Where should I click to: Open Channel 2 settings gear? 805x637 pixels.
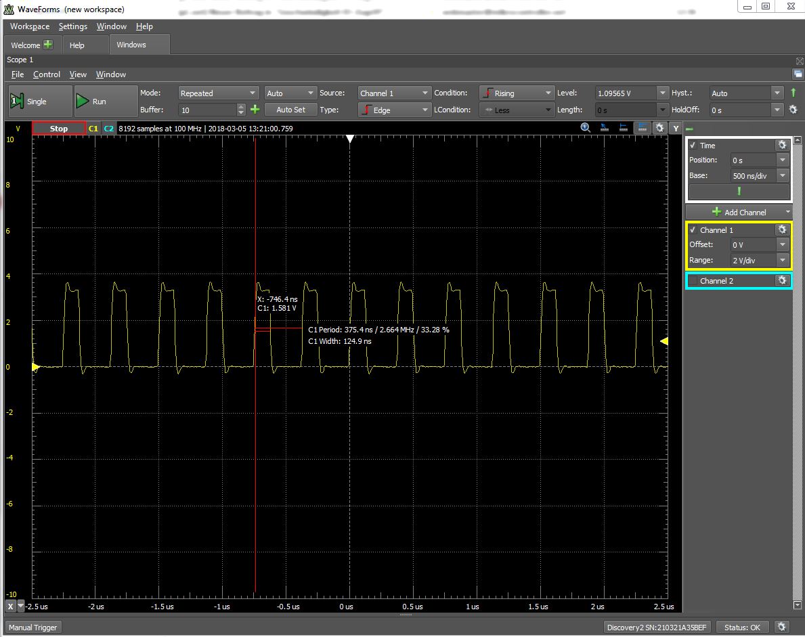(782, 280)
